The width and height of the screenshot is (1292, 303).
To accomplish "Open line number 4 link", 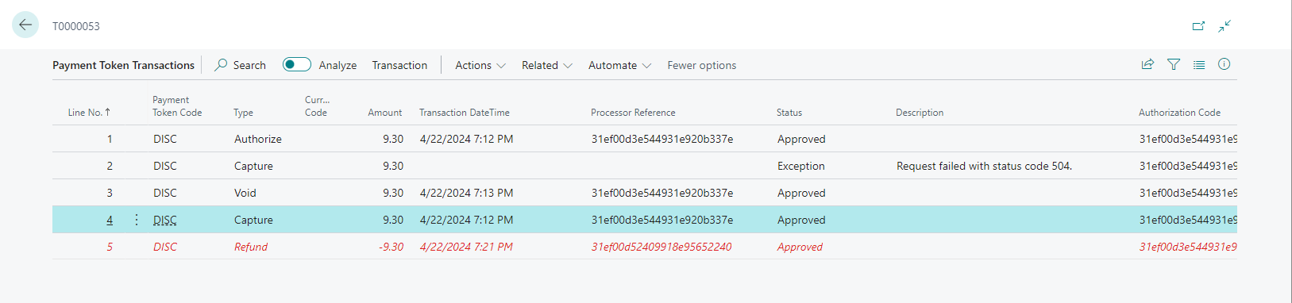I will pyautogui.click(x=110, y=220).
